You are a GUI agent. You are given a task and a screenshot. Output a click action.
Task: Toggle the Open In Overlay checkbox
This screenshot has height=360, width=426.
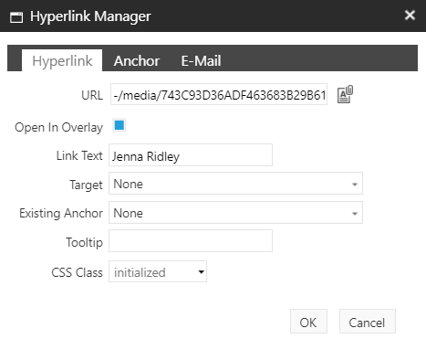coord(119,125)
